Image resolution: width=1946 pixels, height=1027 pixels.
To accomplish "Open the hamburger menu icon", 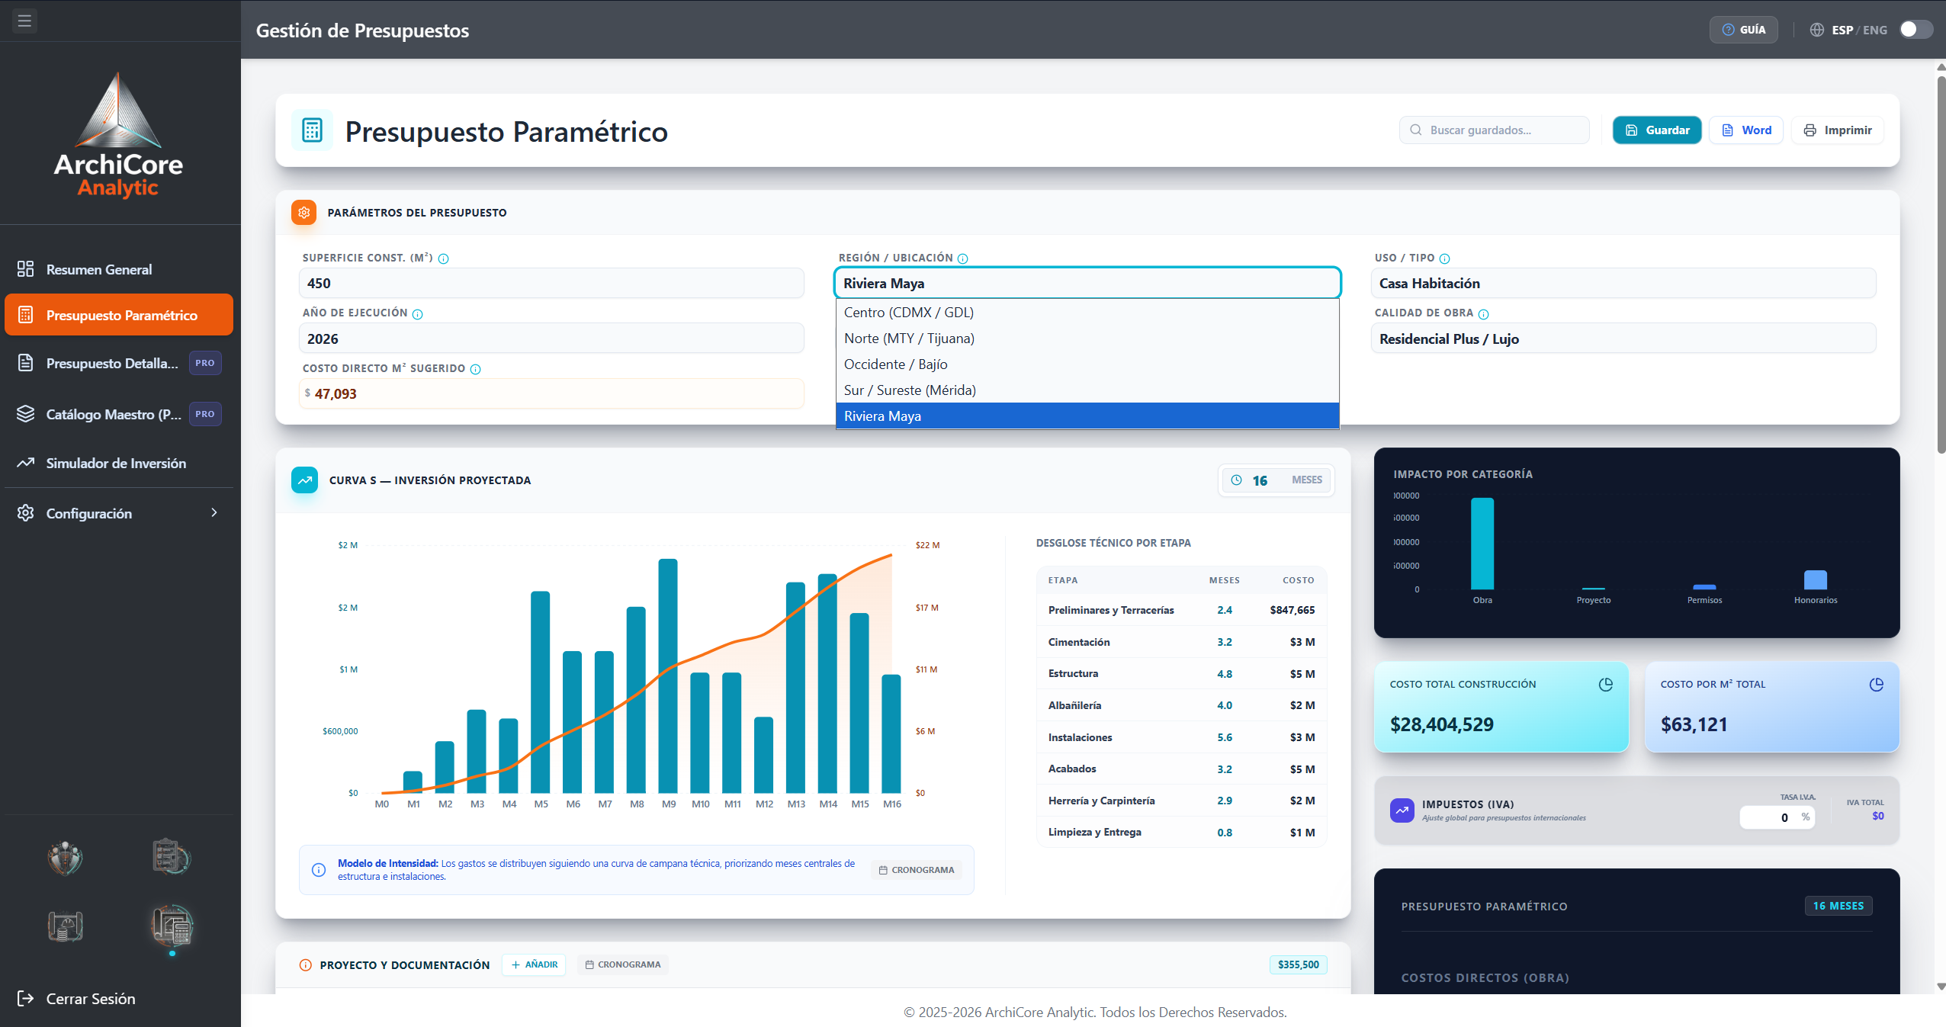I will (x=24, y=21).
